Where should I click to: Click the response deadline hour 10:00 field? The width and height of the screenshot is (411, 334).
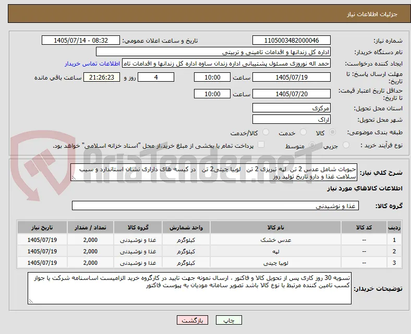[x=212, y=78]
